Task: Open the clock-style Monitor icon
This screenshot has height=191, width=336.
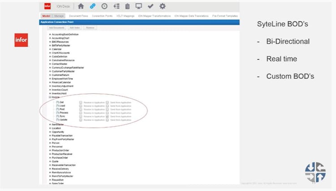Action: [104, 6]
